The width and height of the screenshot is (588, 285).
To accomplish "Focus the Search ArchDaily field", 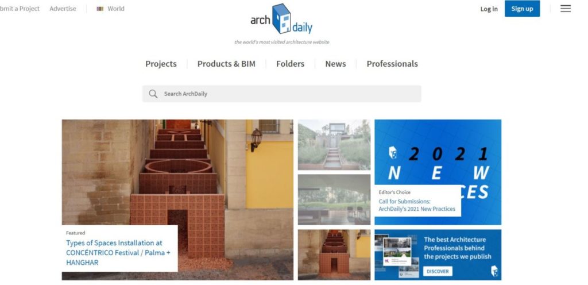I will 281,94.
